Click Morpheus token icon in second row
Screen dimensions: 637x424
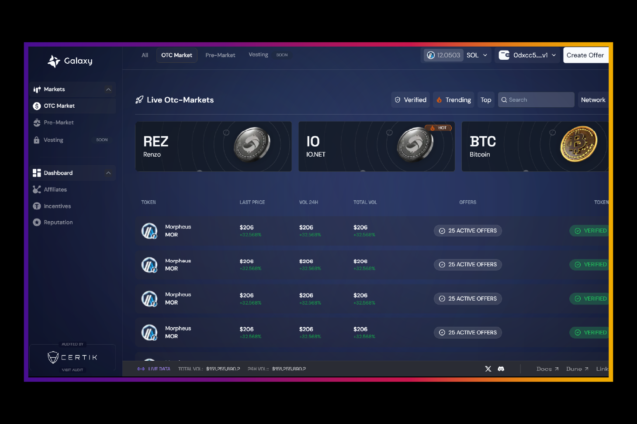coord(149,265)
